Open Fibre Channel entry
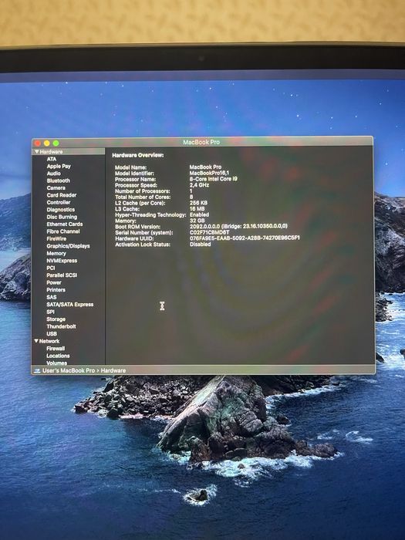 63,231
